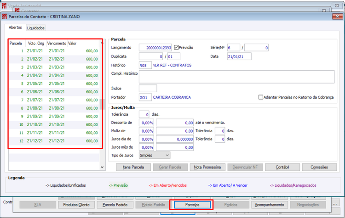Select parcel 5 row dated 21/05/21
Viewport: 345px width, 218px height.
54,84
